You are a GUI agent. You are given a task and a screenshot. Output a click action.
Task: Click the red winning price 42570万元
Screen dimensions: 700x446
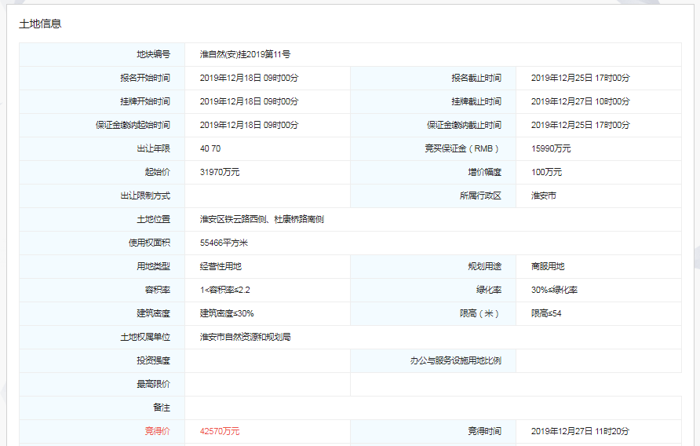220,431
